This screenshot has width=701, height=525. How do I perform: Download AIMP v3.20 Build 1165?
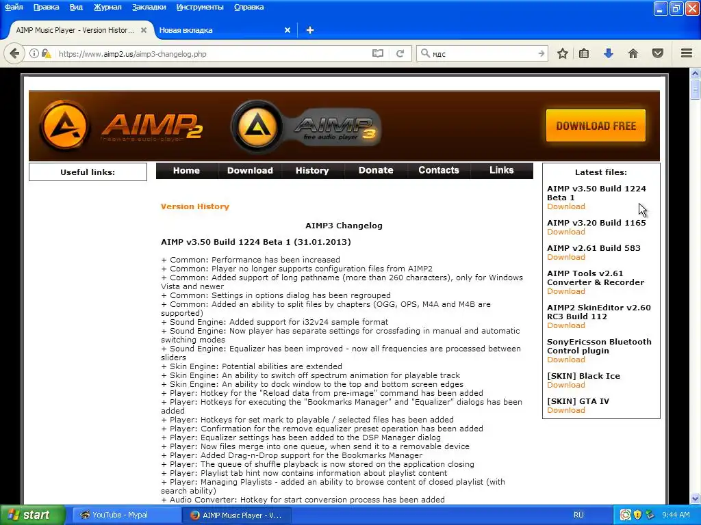click(x=566, y=232)
